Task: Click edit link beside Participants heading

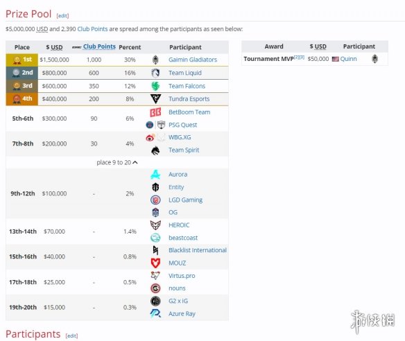Action: (x=71, y=335)
